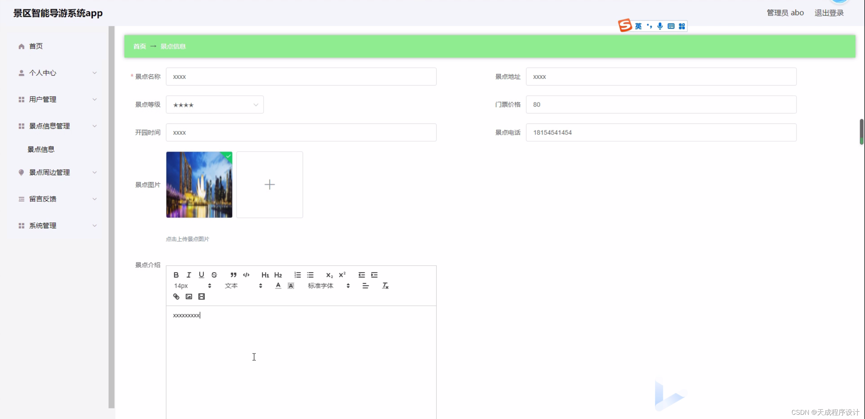865x419 pixels.
Task: Open the code view icon in editor
Action: pyautogui.click(x=246, y=275)
